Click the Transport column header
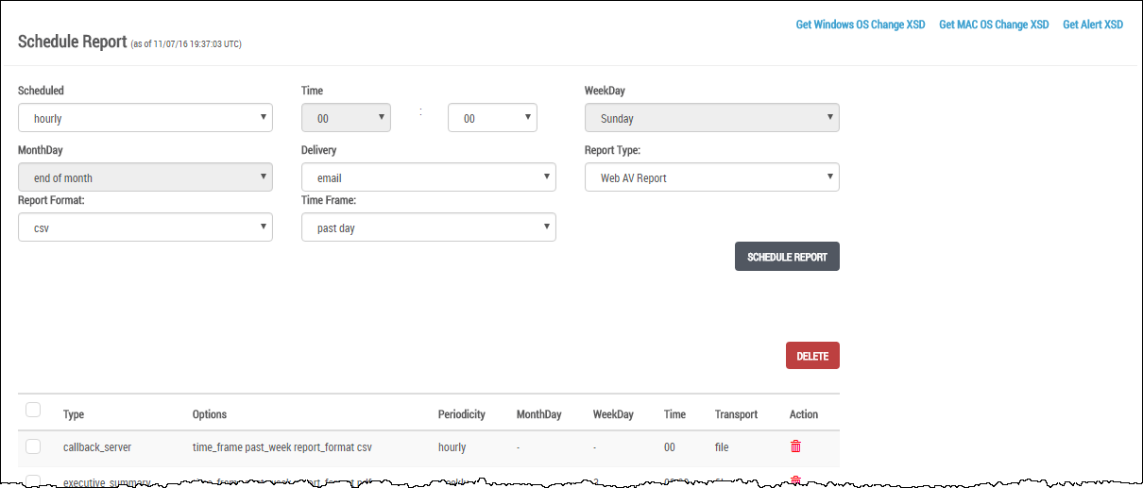The width and height of the screenshot is (1143, 488). 736,414
